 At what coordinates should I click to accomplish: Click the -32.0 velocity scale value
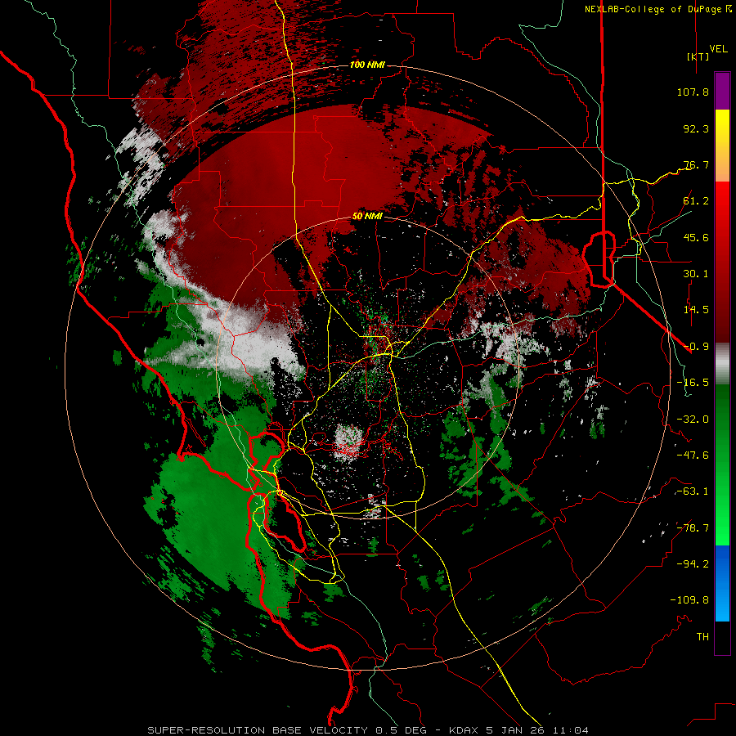[x=693, y=420]
